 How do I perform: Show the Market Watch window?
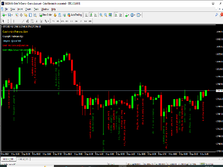pyautogui.click(x=17, y=15)
